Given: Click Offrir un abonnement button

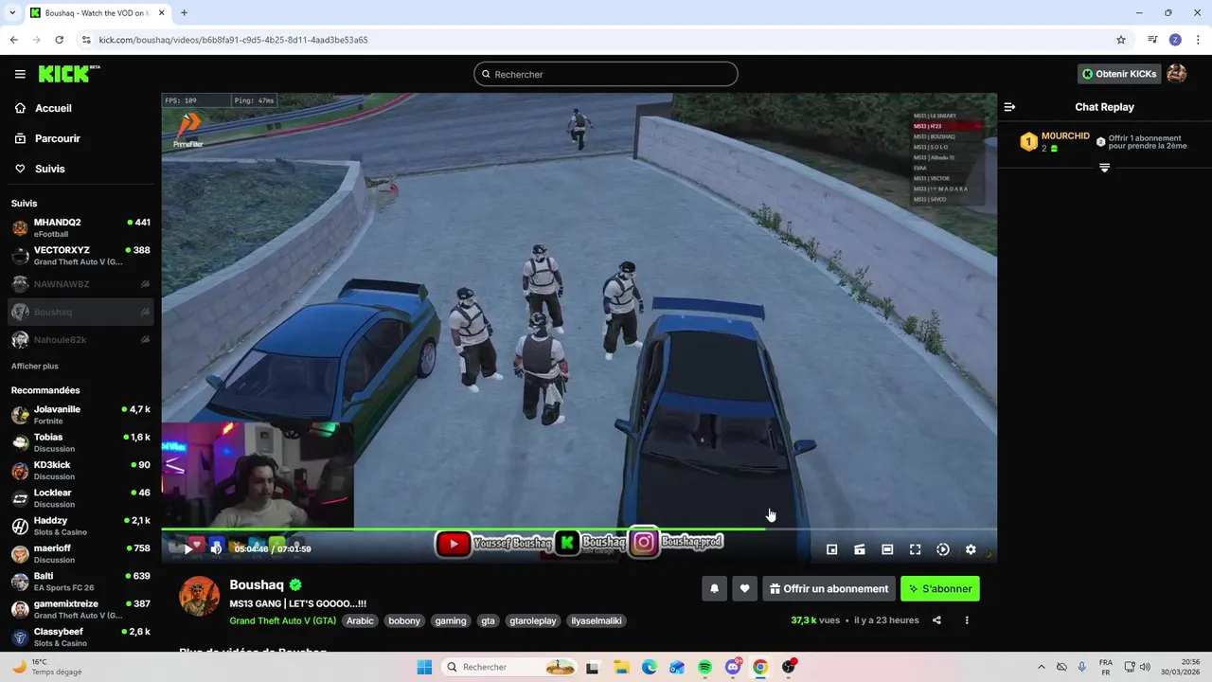Looking at the screenshot, I should (829, 588).
